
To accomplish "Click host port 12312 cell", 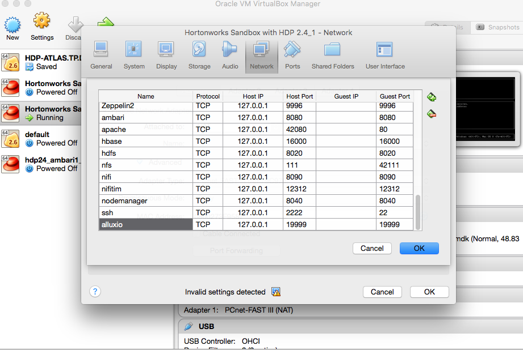I will tap(299, 189).
